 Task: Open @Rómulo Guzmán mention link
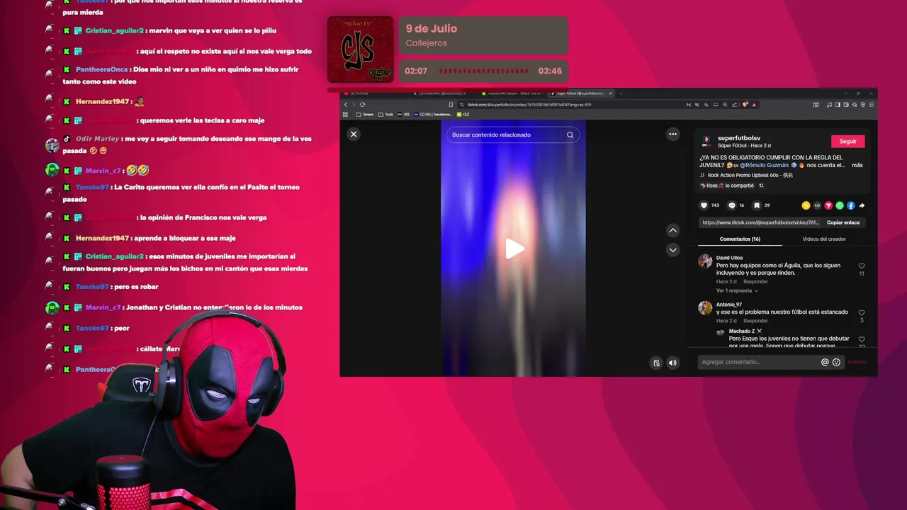click(x=764, y=165)
